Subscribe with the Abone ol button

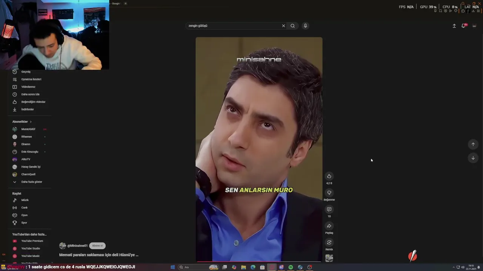click(x=97, y=245)
